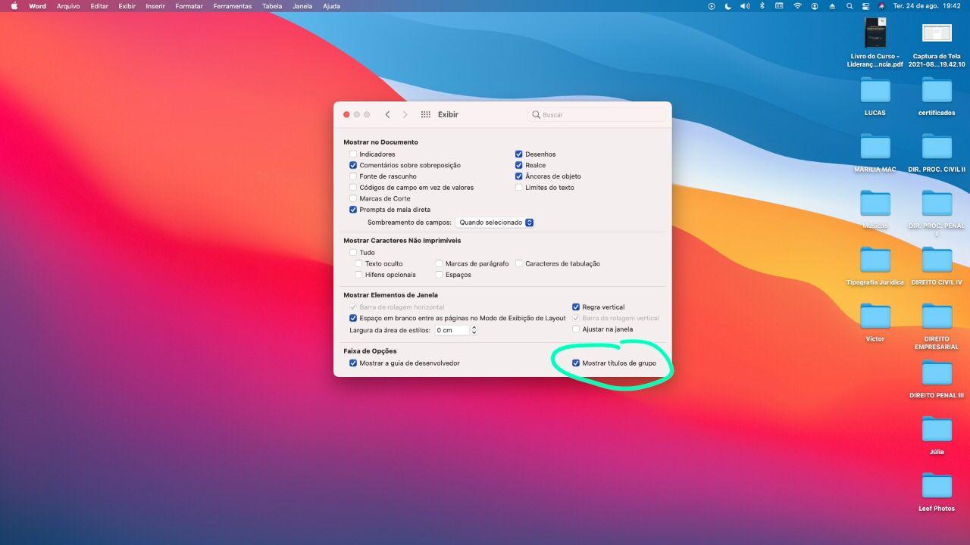Viewport: 970px width, 545px height.
Task: Enable Limites do texto checkbox
Action: pos(519,188)
